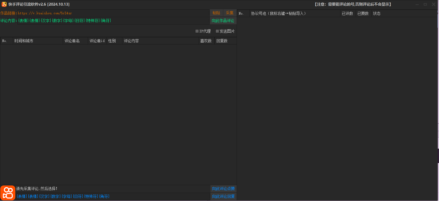Maximize the application window

[425, 4]
